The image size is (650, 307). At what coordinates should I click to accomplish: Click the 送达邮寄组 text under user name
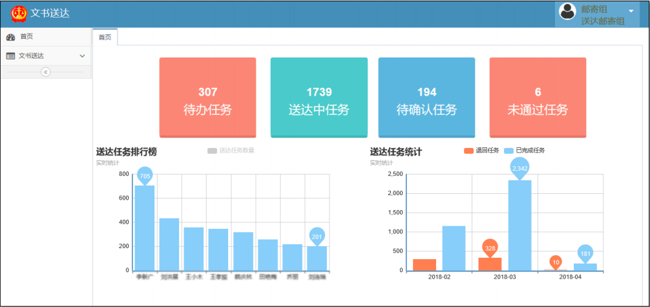(603, 21)
